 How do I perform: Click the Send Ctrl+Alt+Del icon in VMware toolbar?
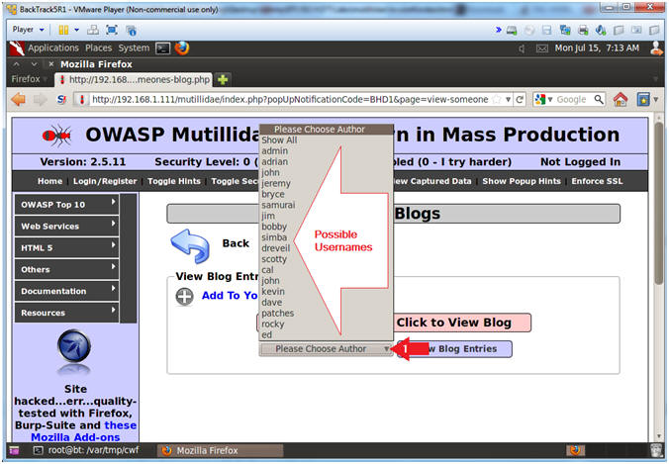(93, 30)
